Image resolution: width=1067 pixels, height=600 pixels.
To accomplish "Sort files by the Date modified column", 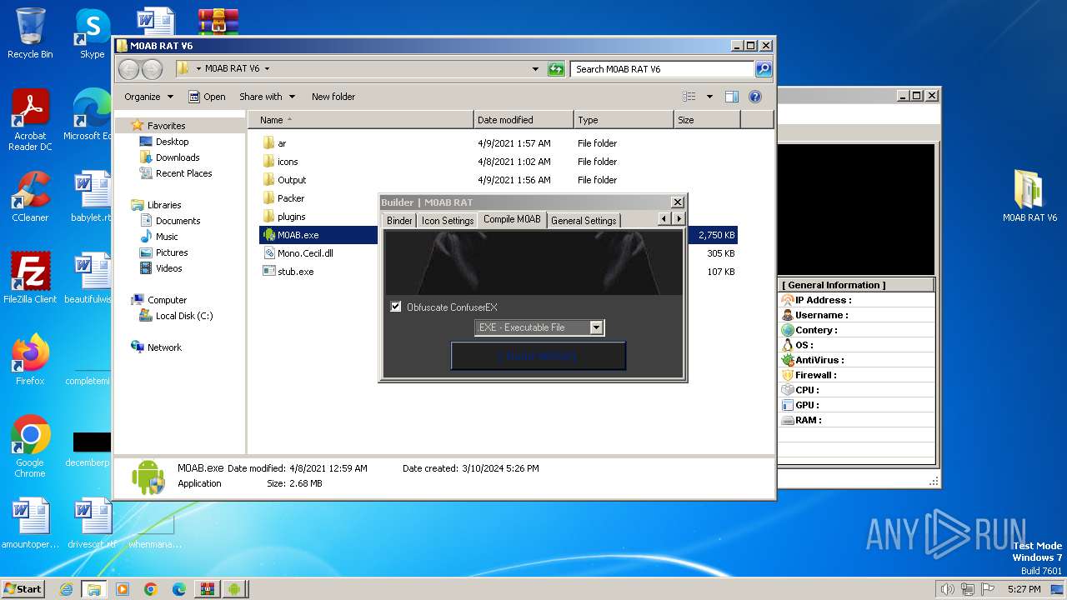I will tap(523, 120).
